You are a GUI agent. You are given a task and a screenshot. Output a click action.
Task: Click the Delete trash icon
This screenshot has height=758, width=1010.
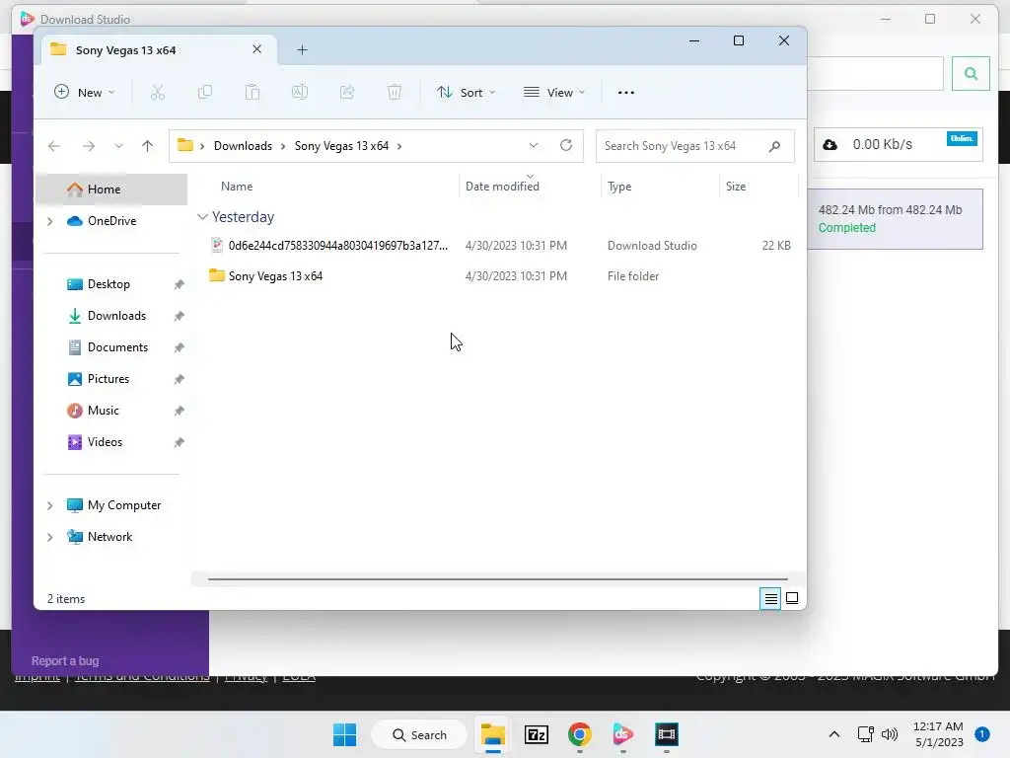395,92
